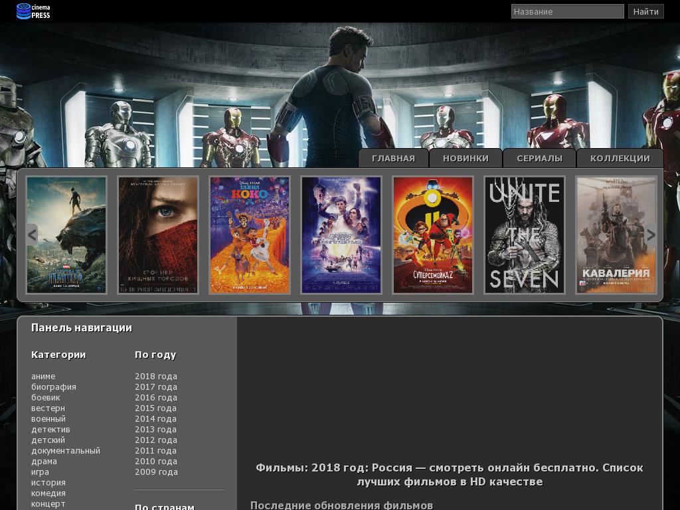Focus the Название search field
Screen dimensions: 680x510
click(567, 11)
